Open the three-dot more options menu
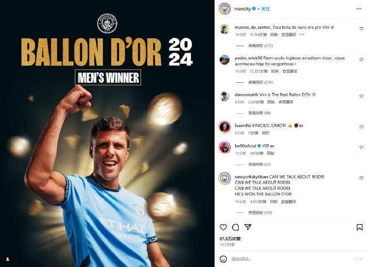Viewport: 367px width, 267px height. [359, 9]
